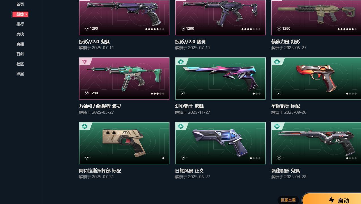This screenshot has width=361, height=204.
Task: Open 百科 sidebar entry
Action: tap(20, 54)
